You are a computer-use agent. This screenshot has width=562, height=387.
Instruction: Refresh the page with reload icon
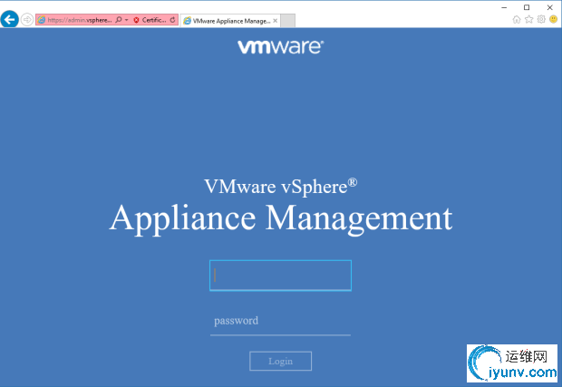tap(173, 20)
